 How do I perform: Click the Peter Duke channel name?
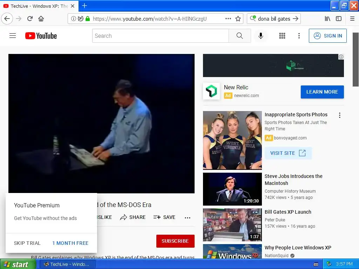275,220
